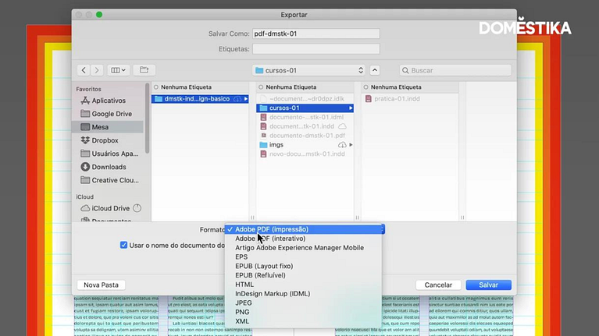This screenshot has width=599, height=336.
Task: Select Google Drive in Favoritos
Action: click(111, 114)
